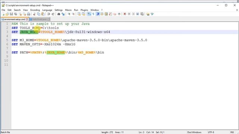The height and width of the screenshot is (134, 239).
Task: Undo last edit toolbar icon
Action: tap(49, 14)
